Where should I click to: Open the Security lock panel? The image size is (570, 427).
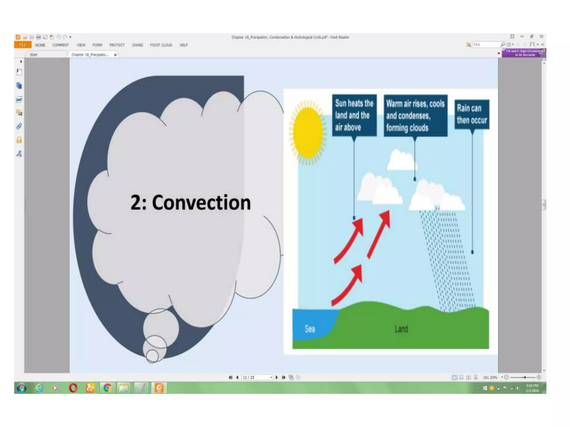[19, 140]
